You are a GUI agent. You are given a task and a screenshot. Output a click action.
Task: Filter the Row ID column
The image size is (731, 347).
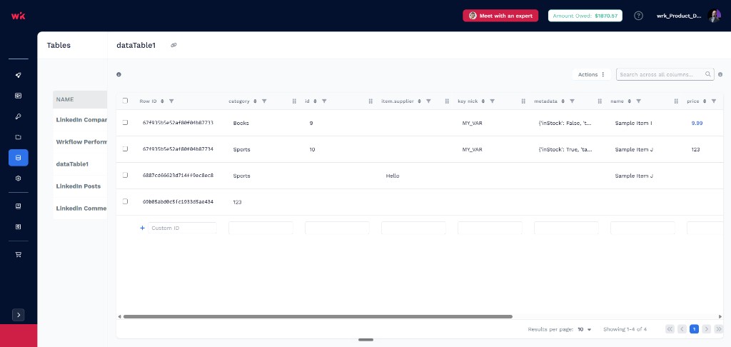pos(171,101)
